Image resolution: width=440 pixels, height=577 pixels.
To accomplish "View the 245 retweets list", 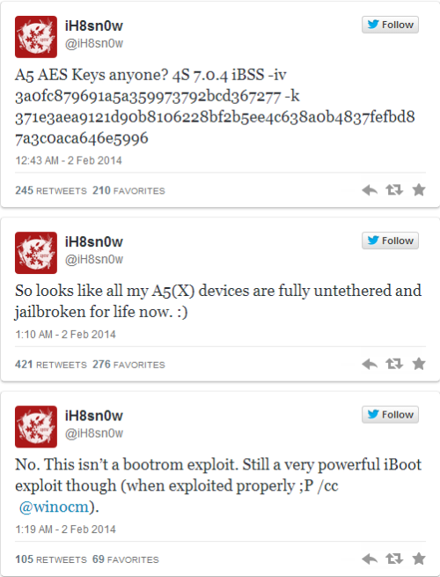I will pos(51,190).
